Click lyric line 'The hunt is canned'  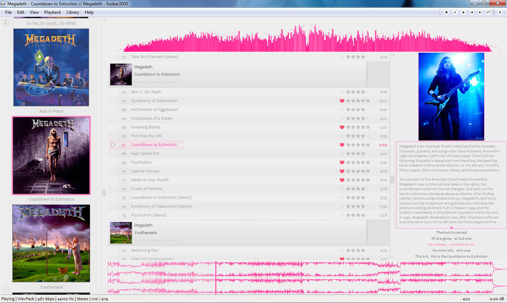click(x=451, y=233)
